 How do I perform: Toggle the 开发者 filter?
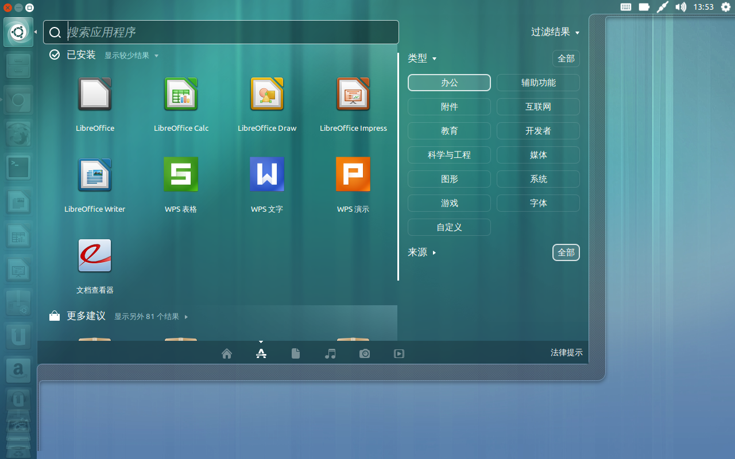[538, 131]
